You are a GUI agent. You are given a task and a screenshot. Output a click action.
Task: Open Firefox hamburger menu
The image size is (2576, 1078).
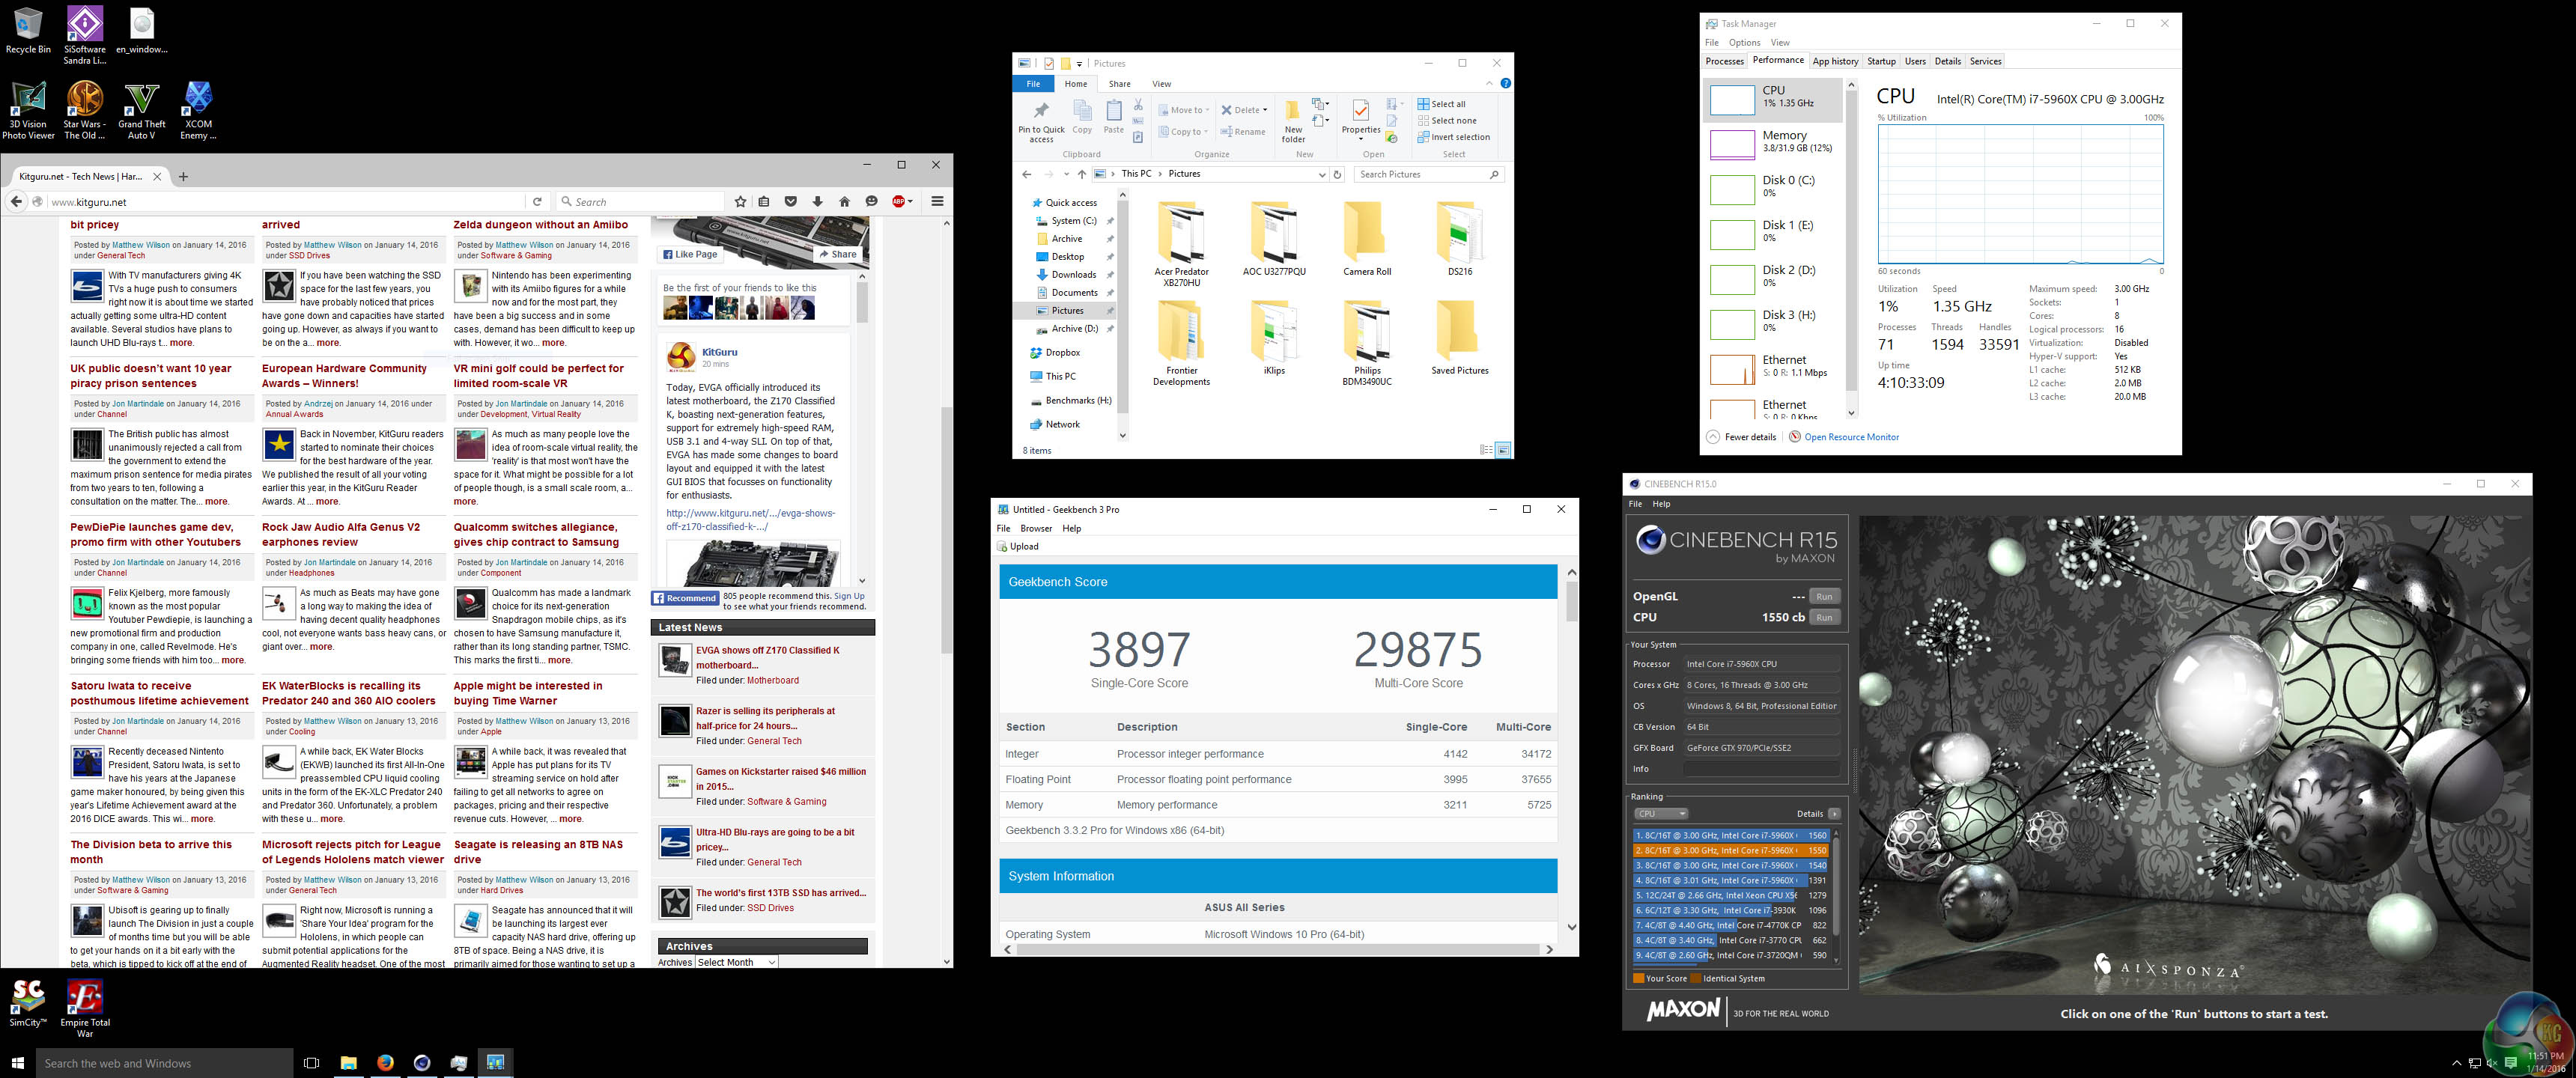point(937,202)
